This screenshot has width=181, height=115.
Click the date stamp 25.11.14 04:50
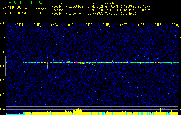pyautogui.click(x=14, y=13)
